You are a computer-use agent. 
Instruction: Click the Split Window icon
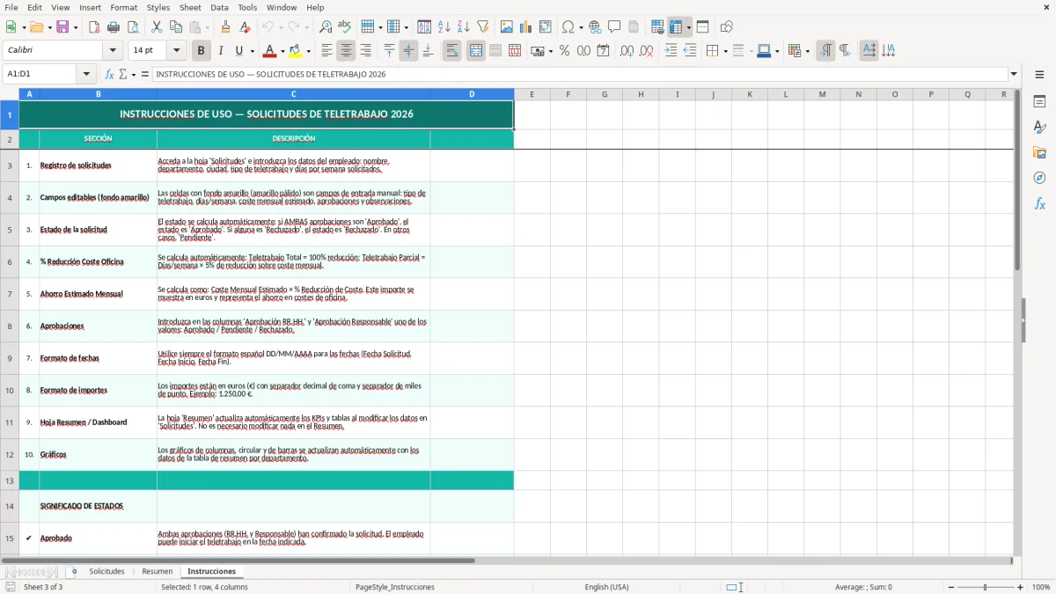[x=702, y=27]
